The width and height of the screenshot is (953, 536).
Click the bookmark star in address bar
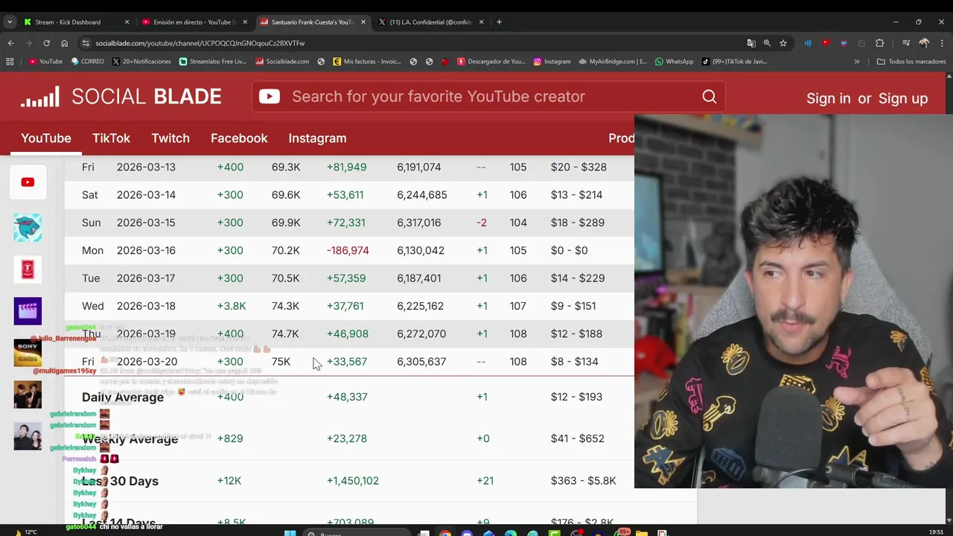pos(783,43)
